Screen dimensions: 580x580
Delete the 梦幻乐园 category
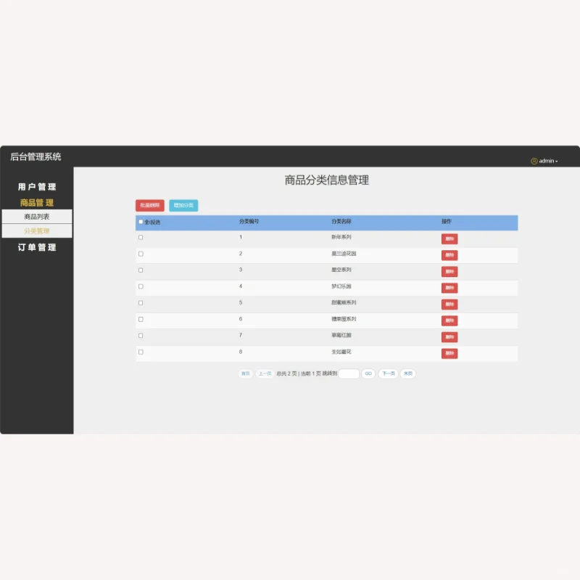pyautogui.click(x=449, y=288)
